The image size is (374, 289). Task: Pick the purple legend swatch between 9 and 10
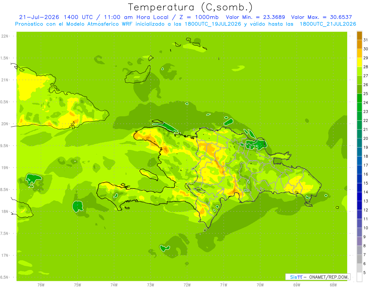[x=359, y=232]
